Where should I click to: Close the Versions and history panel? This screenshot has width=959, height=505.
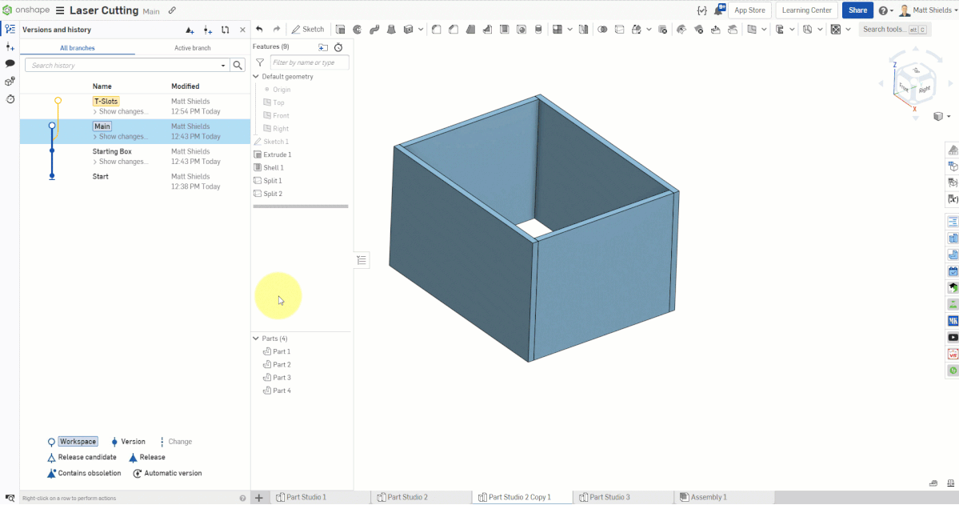point(242,30)
